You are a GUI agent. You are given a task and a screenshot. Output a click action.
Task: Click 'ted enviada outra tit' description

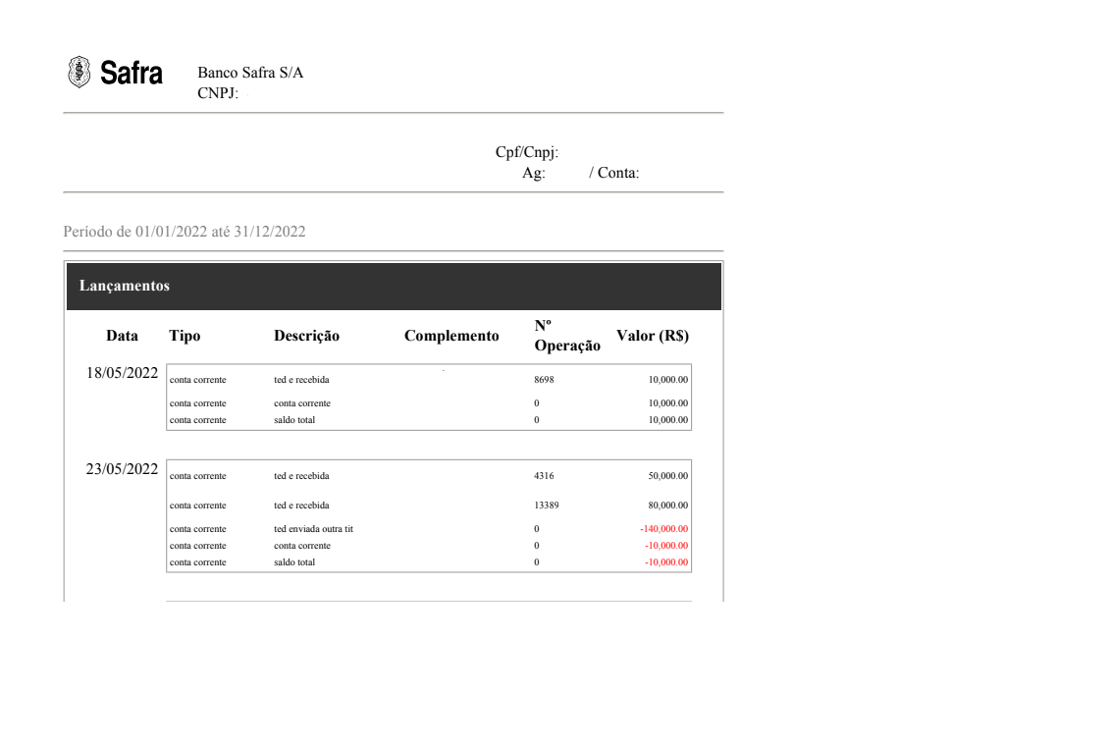point(313,529)
